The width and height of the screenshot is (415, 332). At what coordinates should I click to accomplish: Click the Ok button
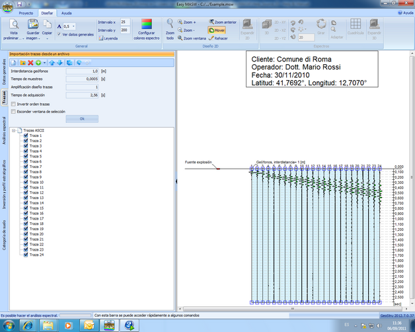[82, 118]
